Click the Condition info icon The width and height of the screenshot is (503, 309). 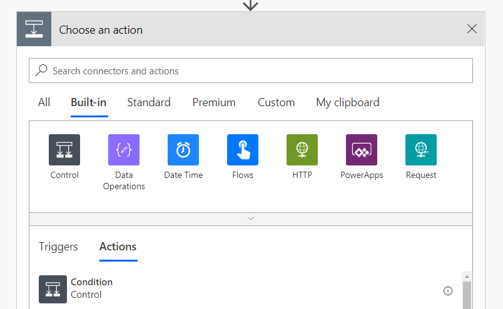point(448,291)
